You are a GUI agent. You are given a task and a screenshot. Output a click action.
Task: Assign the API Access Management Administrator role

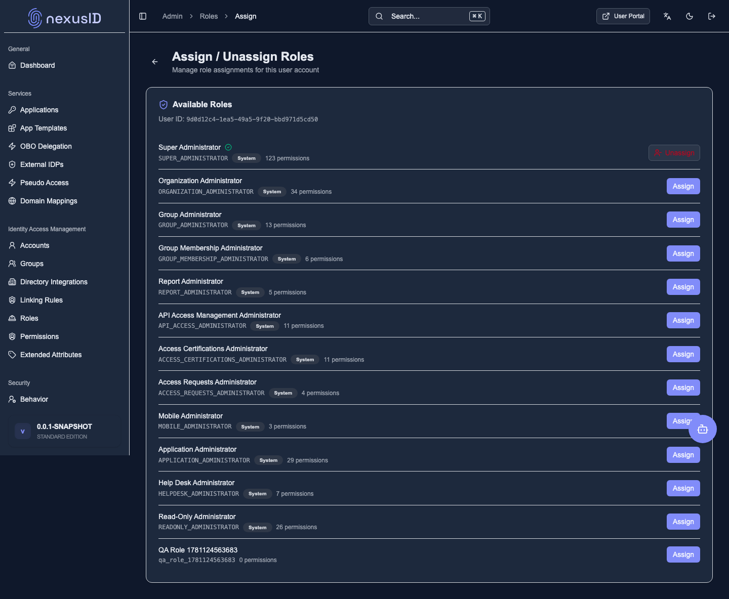(x=683, y=320)
